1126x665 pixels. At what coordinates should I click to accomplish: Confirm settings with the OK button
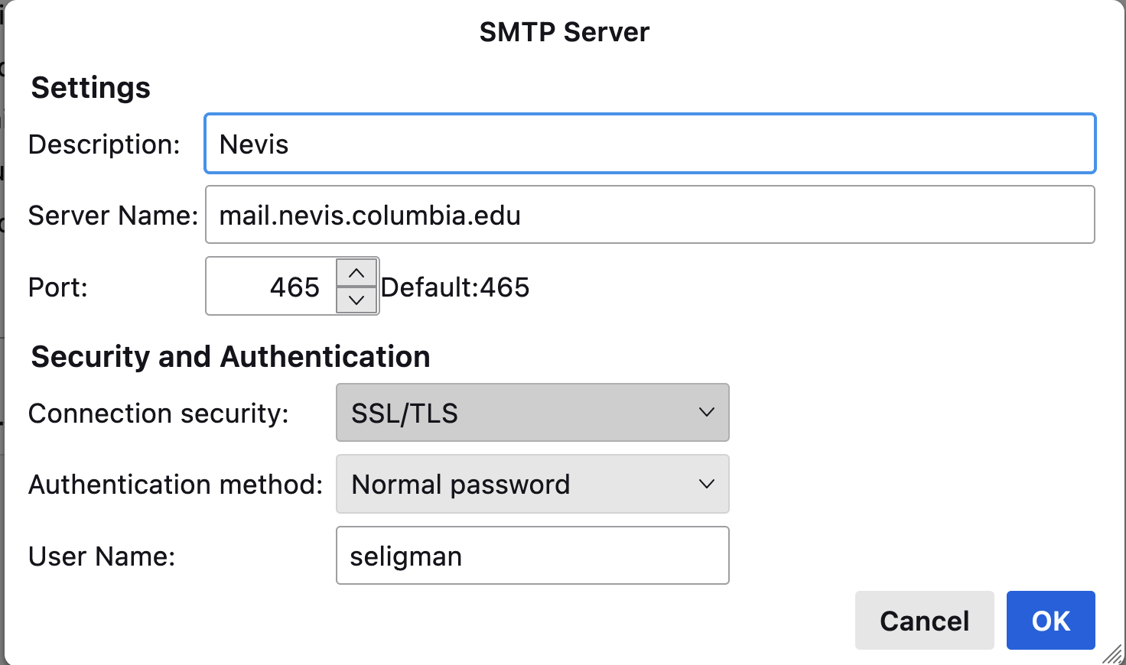1050,620
